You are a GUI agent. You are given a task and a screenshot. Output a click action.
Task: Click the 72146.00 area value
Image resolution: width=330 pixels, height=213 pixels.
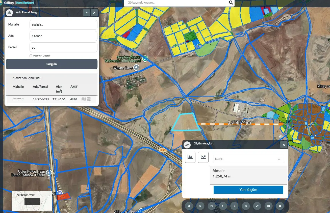point(59,99)
